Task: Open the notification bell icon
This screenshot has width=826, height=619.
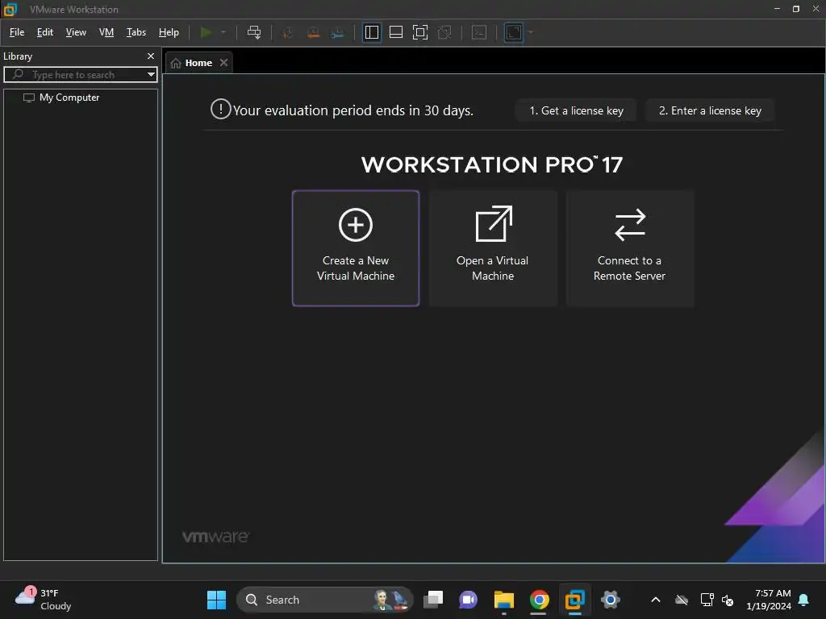Action: coord(804,600)
